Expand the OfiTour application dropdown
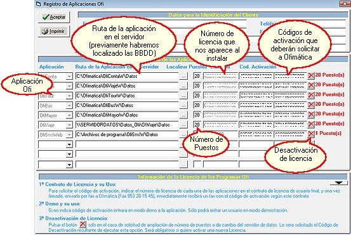Screen dimensions: 351x235 coord(69,96)
